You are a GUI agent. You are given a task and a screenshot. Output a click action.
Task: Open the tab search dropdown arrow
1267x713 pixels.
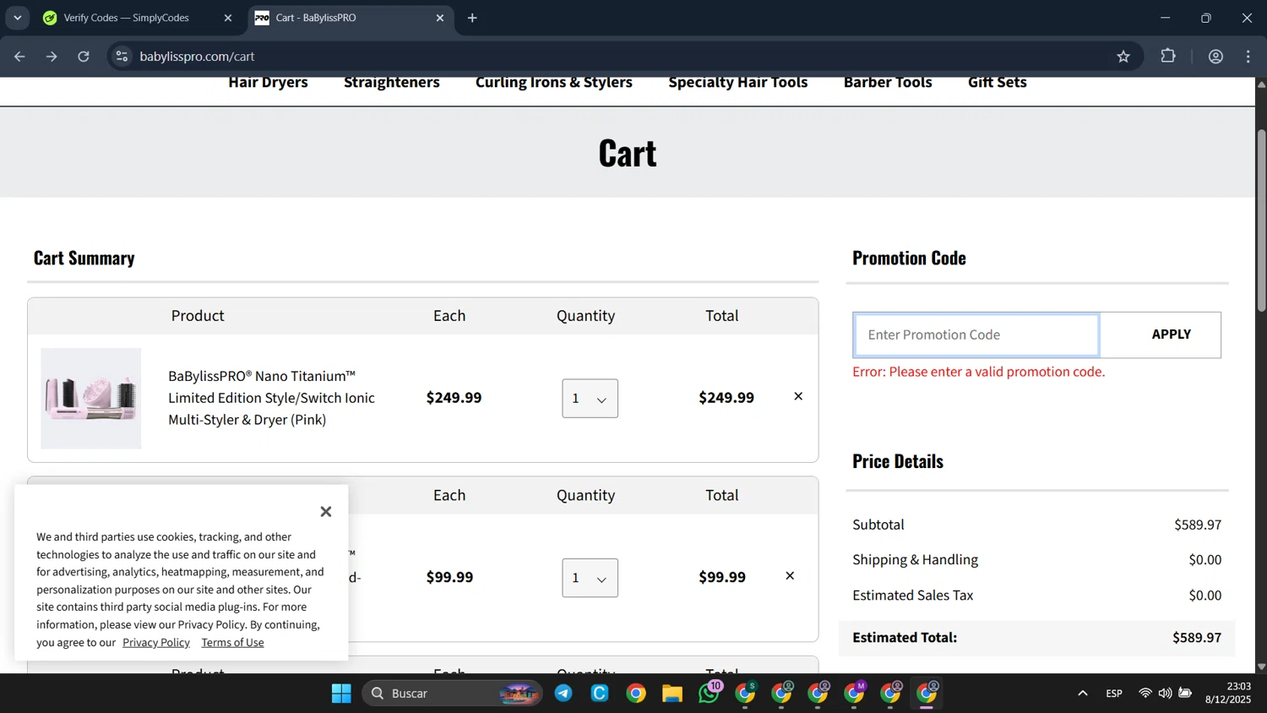(x=18, y=18)
